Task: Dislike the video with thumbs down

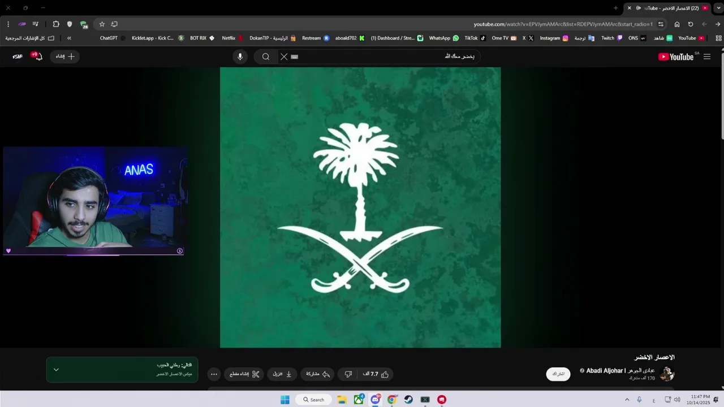Action: 348,374
